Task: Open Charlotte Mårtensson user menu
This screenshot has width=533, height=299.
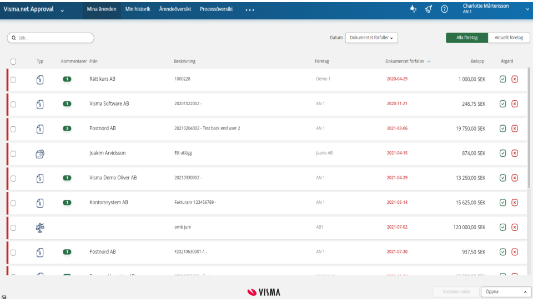Action: (x=496, y=9)
